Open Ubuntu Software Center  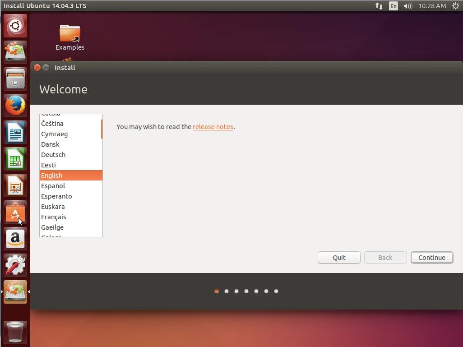(15, 212)
